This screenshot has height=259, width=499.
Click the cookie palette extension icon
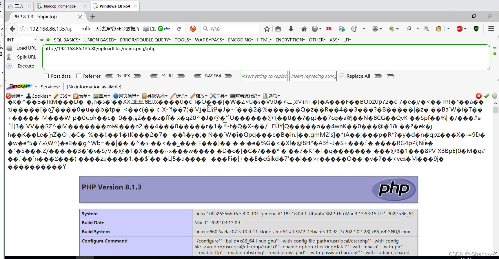pyautogui.click(x=354, y=29)
